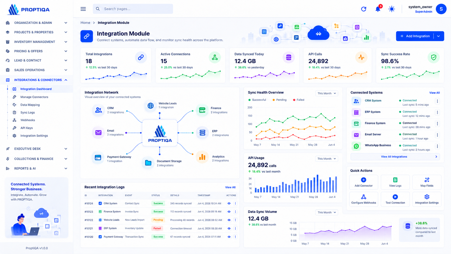Click the hamburger menu icon
451x254 pixels.
[83, 9]
